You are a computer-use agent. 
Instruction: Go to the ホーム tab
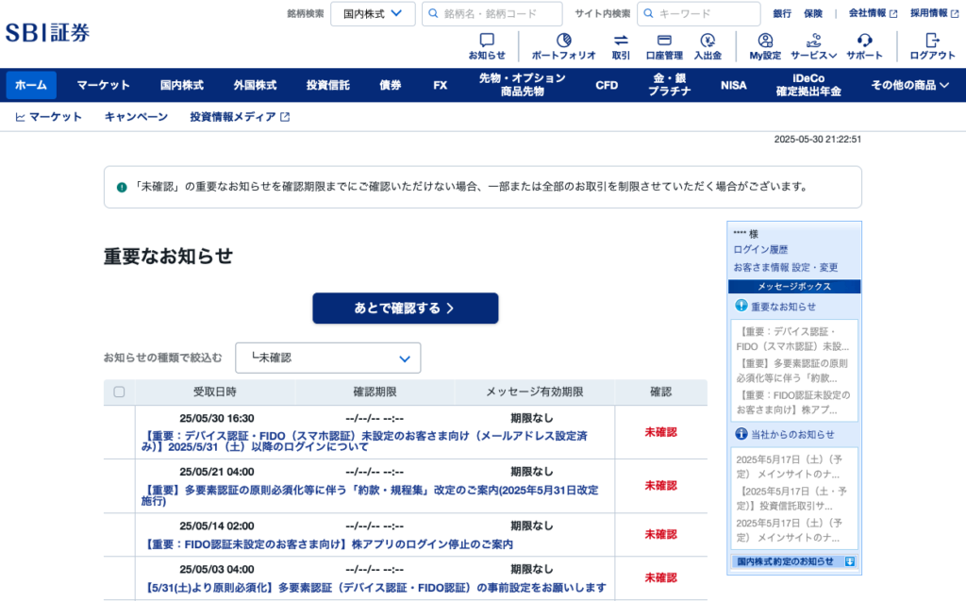[31, 85]
